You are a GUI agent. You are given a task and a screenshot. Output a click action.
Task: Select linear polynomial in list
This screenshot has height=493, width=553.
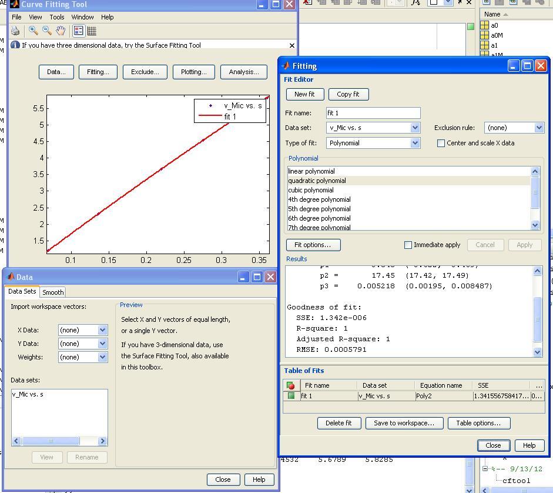409,171
